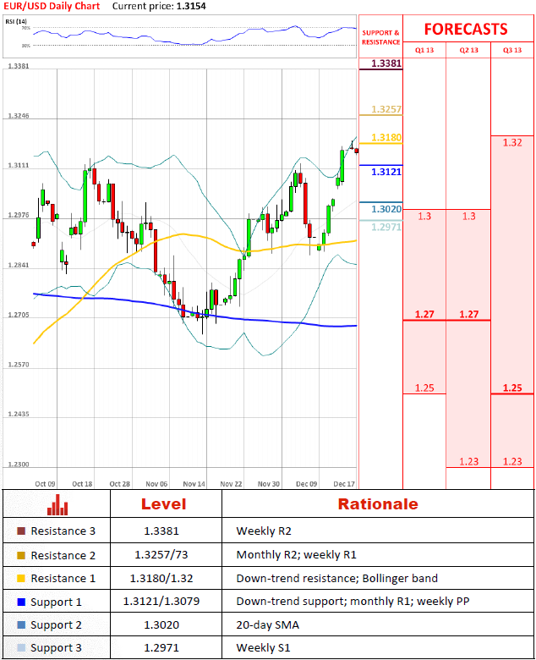Click the 1.25 value in Q1 13 column
Screen dimensions: 536x660
point(424,388)
